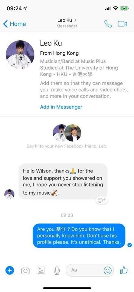Tap the microphone to record voice message

(57, 270)
